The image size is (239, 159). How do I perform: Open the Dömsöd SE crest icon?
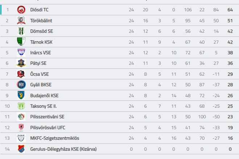21,31
